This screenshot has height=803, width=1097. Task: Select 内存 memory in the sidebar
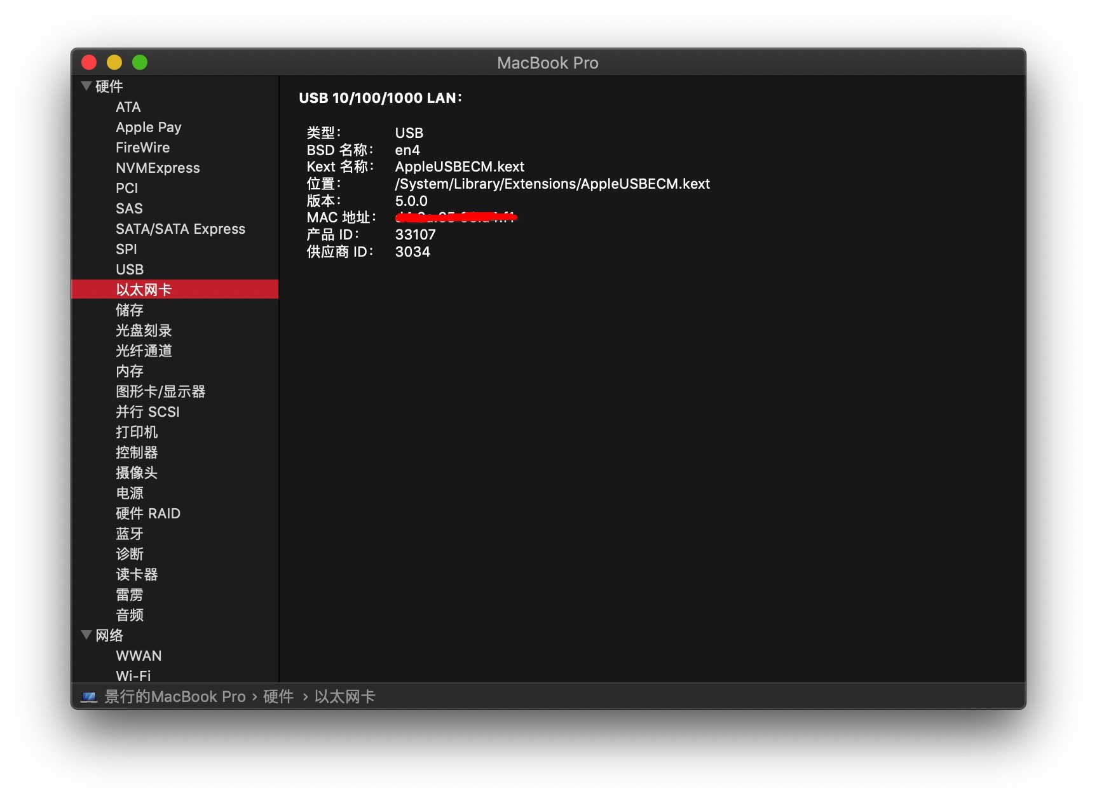(130, 371)
